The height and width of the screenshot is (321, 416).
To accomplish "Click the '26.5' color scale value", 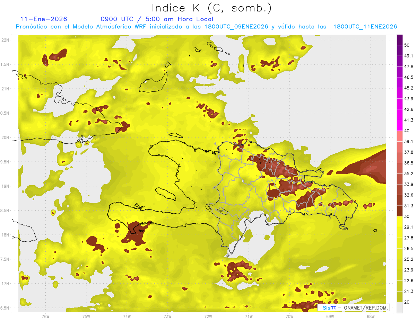I will [409, 249].
